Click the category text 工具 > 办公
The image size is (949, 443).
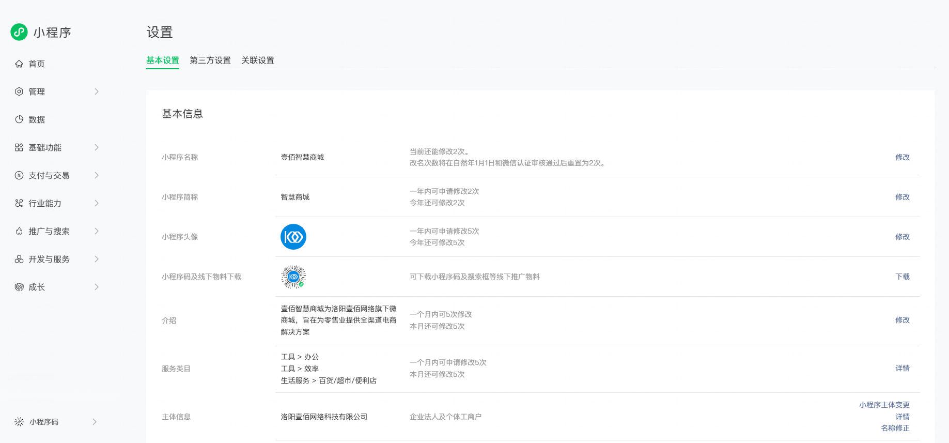300,357
